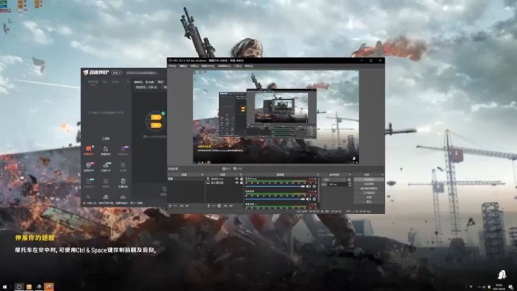Select the first underlined tab in 直播伴侣
This screenshot has width=517, height=291.
pos(92,82)
